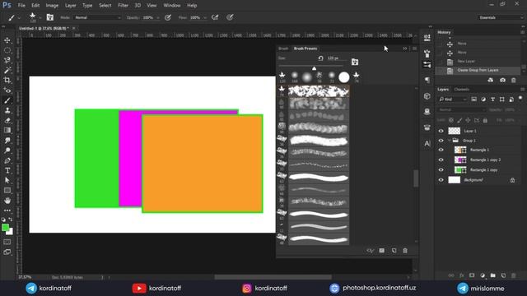Hide the Background layer eye
The image size is (527, 296).
(x=441, y=180)
